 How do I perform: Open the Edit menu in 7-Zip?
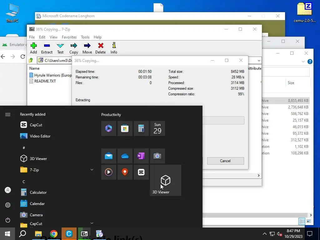point(42,37)
